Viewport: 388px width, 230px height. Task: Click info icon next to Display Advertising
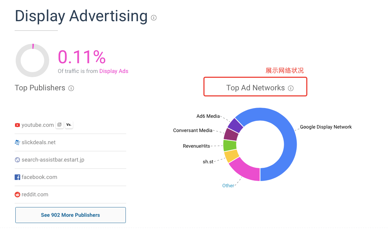(x=154, y=18)
